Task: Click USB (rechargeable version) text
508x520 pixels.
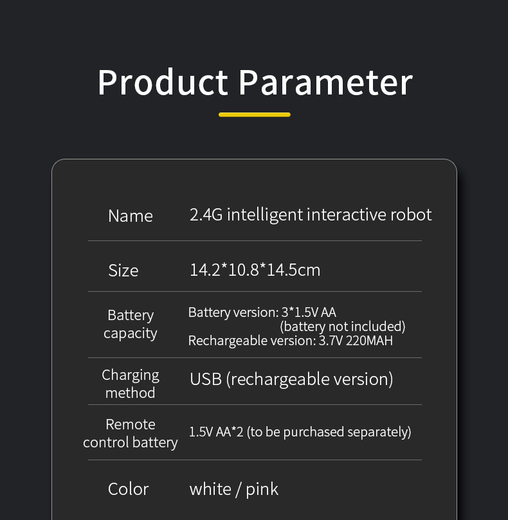Action: coord(291,379)
